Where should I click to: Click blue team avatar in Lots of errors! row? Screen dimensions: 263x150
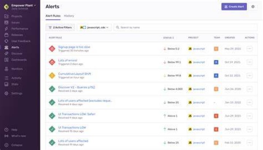coord(216,62)
